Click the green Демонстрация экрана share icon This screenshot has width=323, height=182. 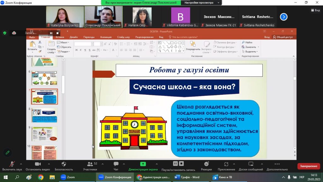[143, 164]
